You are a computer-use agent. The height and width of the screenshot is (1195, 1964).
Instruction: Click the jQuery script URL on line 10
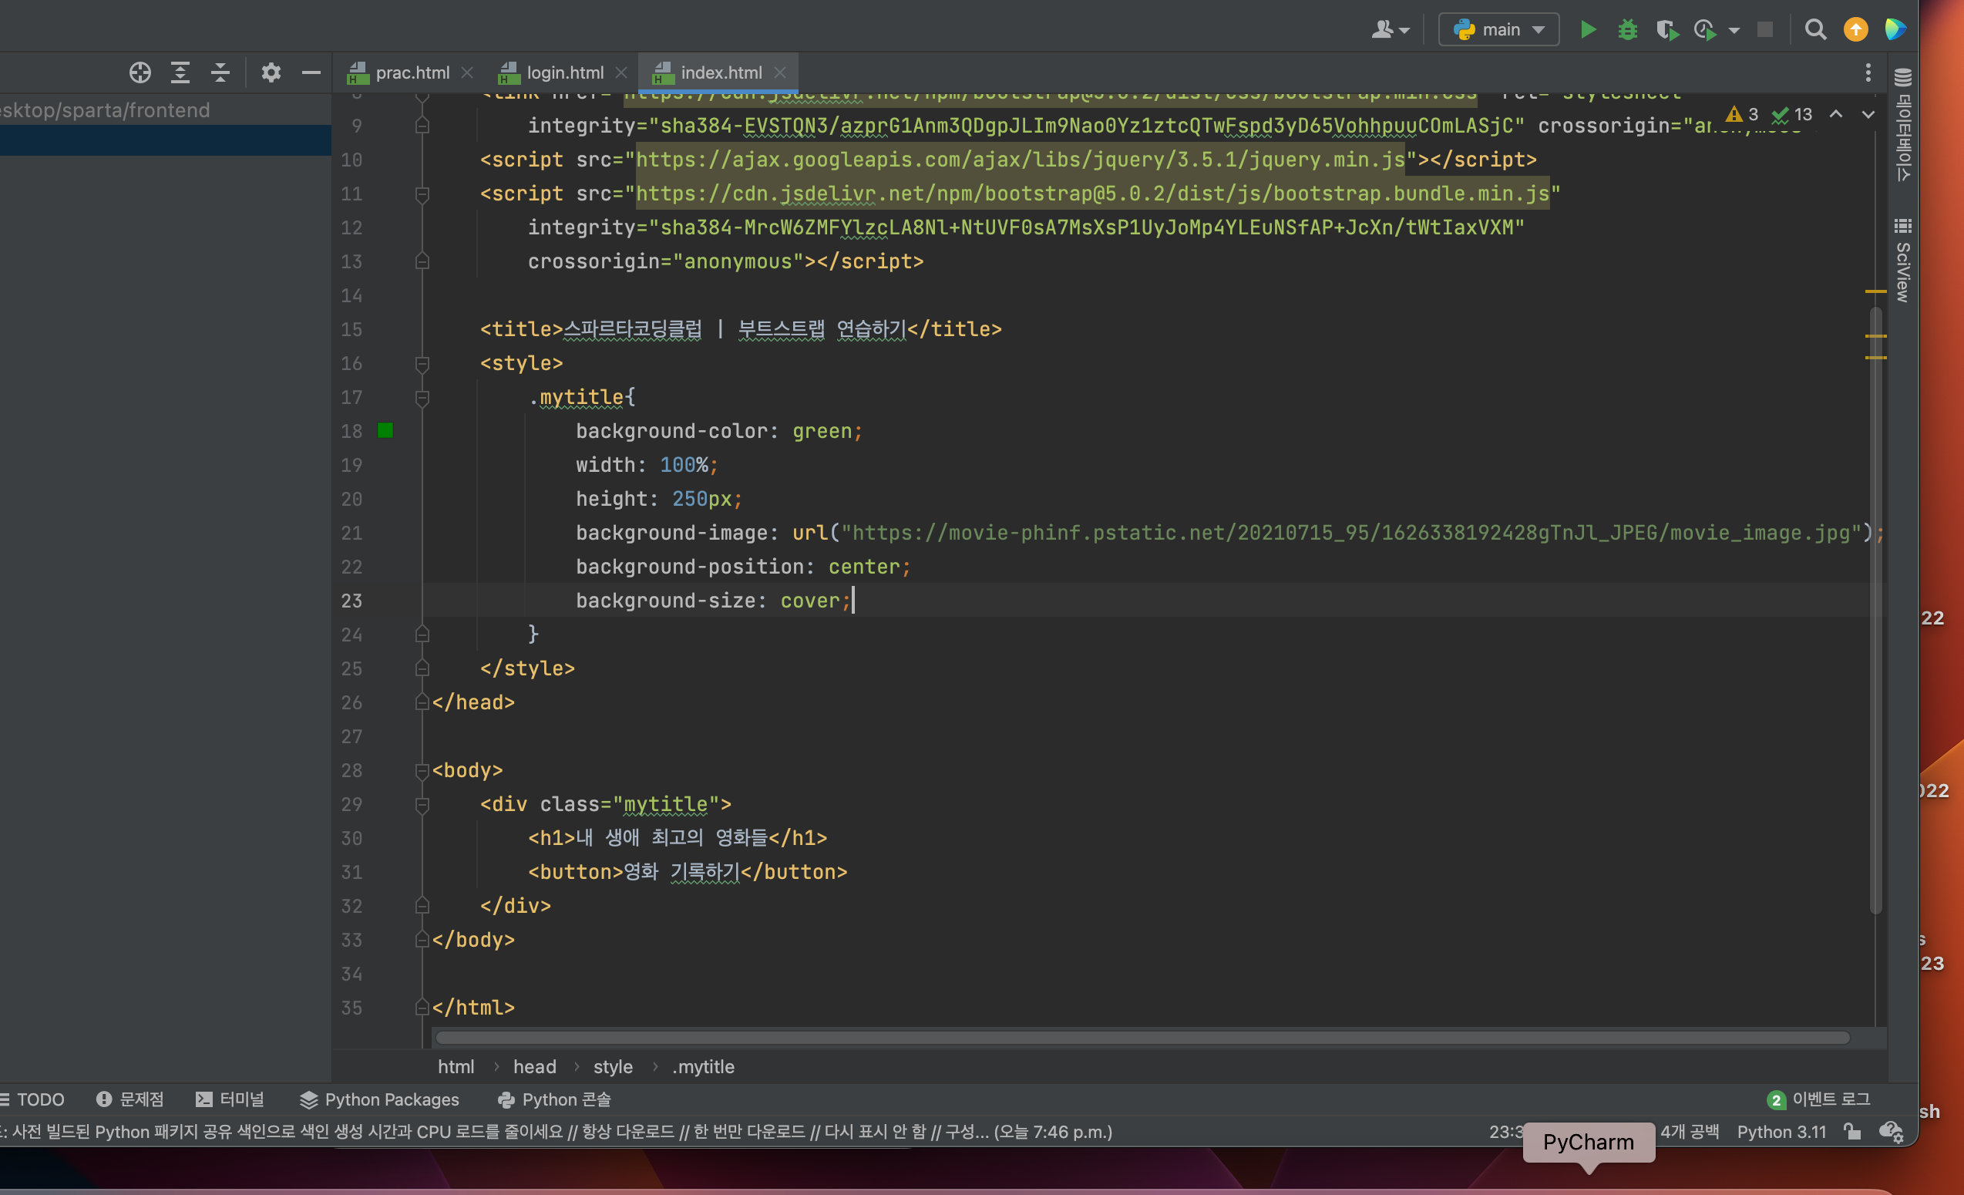point(1021,160)
